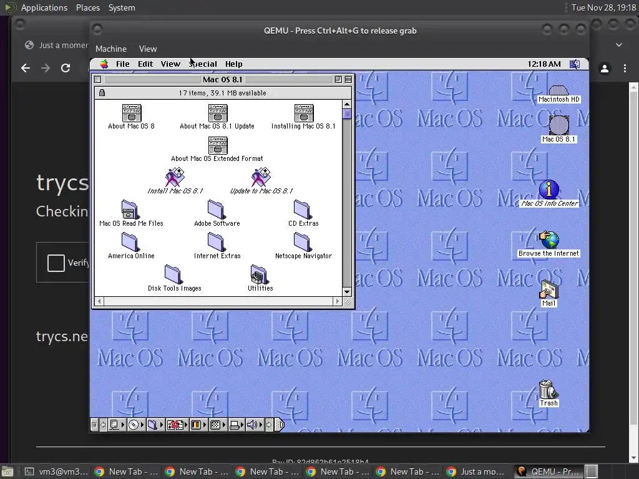The height and width of the screenshot is (479, 639).
Task: Collapse the Control Strip using its end tab
Action: point(280,425)
